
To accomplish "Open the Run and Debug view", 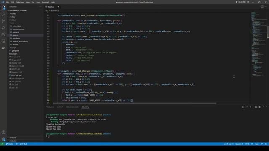I will click(3, 28).
